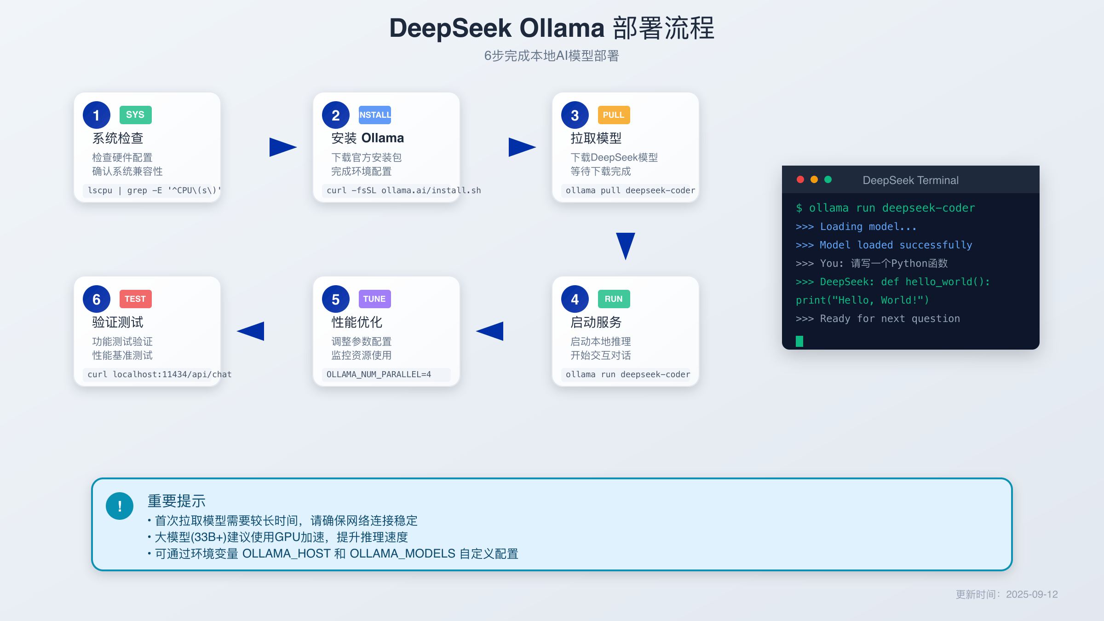Click 等待下载完成 description text

(x=601, y=171)
